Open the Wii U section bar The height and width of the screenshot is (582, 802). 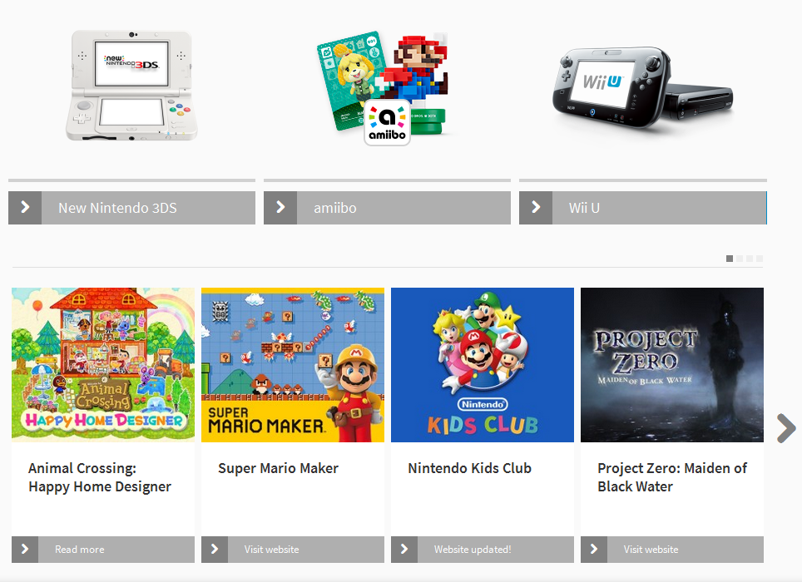(643, 208)
